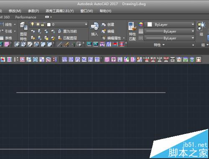Click the pink hatch icon in toolbar
The image size is (209, 159).
(7, 44)
